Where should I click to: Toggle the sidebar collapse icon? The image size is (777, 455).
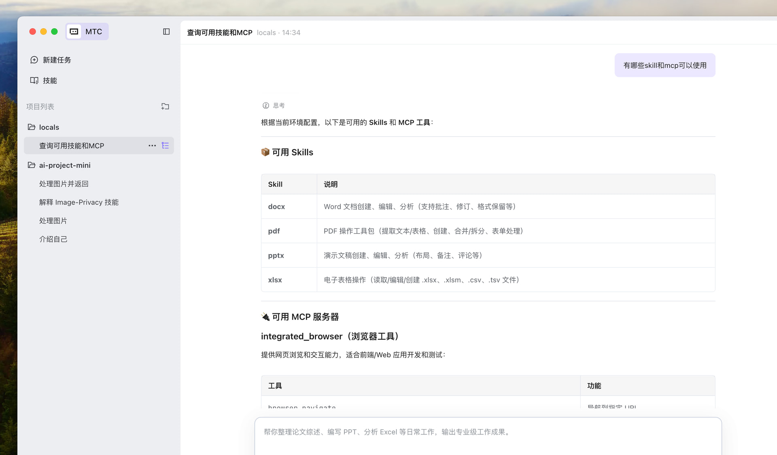click(166, 32)
